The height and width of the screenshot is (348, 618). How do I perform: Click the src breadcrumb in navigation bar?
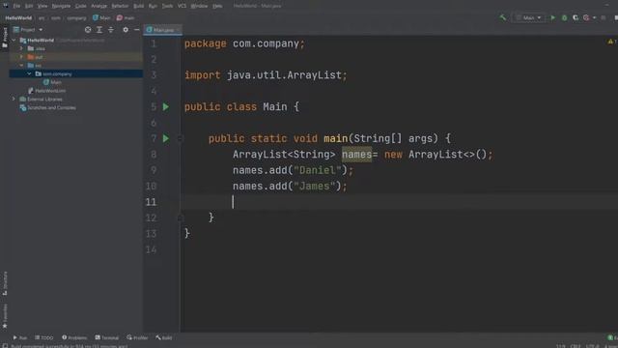coord(42,17)
